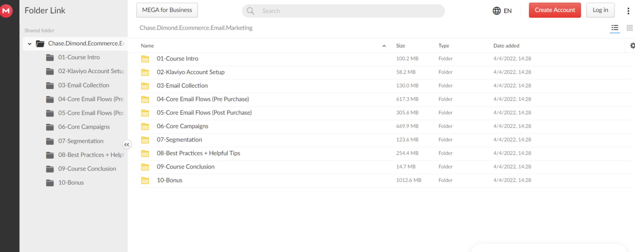The height and width of the screenshot is (252, 635).
Task: Click sidebar folder icon for 01-Course Intro
Action: click(x=50, y=57)
